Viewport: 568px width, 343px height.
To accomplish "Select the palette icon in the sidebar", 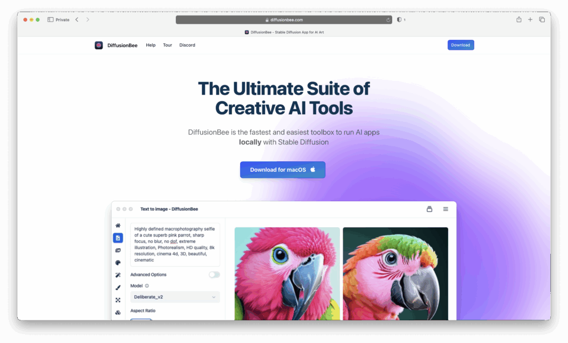I will (118, 263).
